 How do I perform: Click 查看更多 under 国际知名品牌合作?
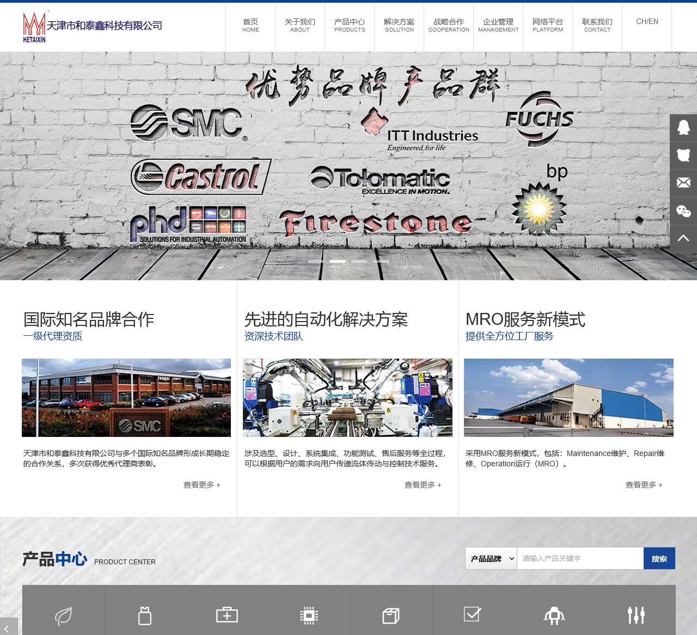pos(202,485)
